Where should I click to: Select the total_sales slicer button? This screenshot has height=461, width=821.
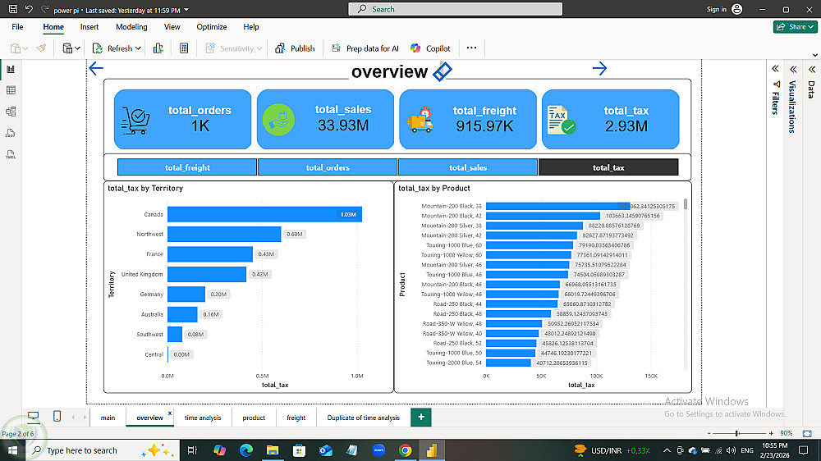[468, 167]
